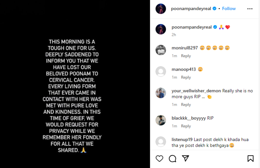Like the post with heart icon

point(159,158)
